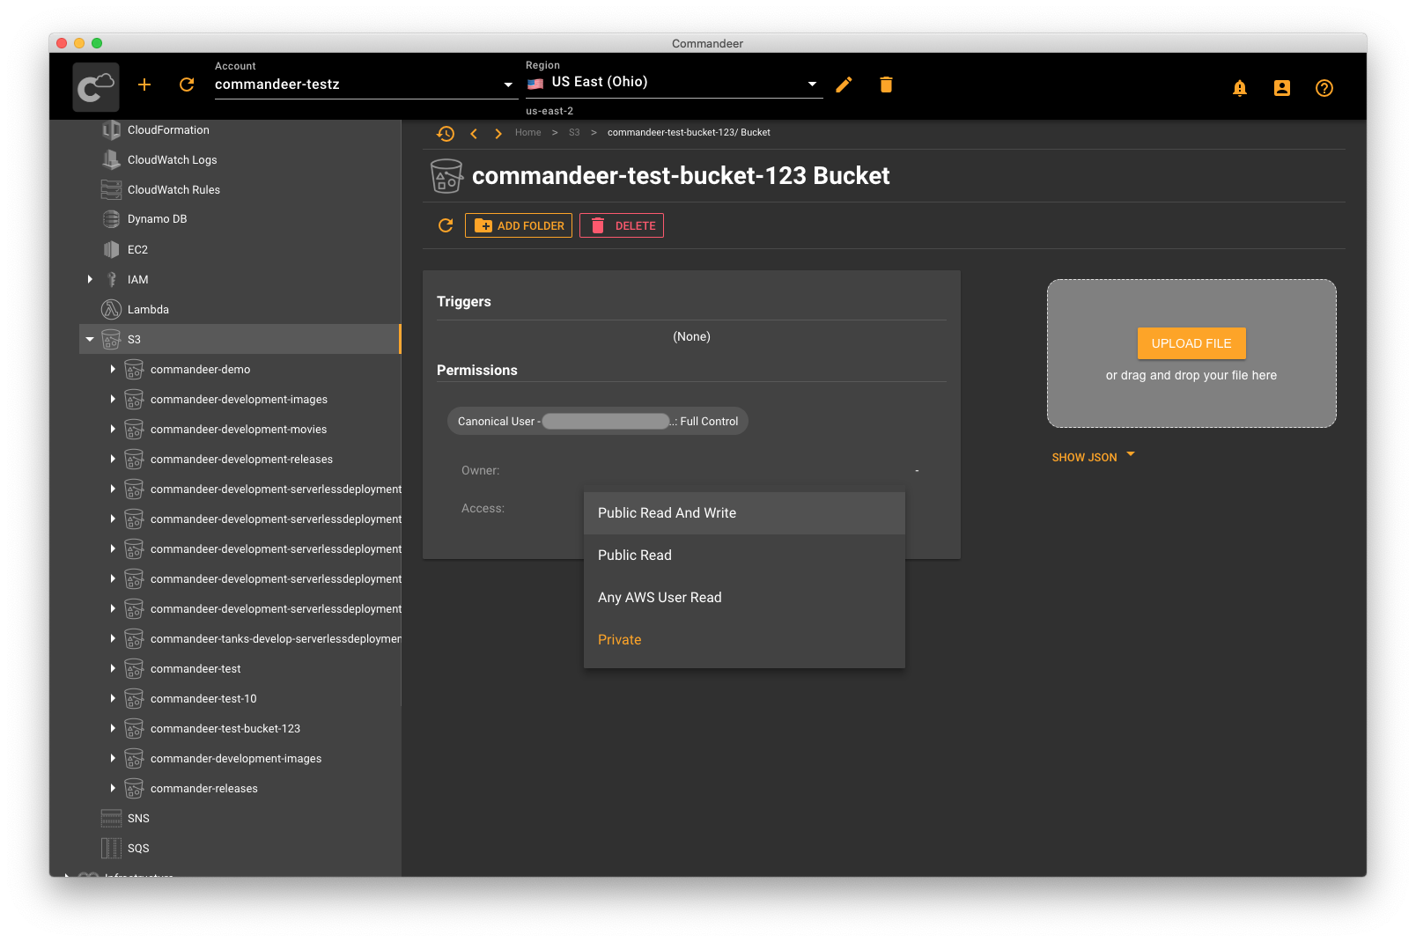Choose Private access option
Screen dimensions: 1416x942
[744, 640]
